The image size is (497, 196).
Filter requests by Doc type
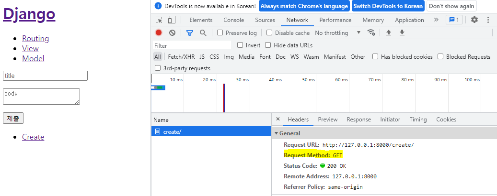280,57
